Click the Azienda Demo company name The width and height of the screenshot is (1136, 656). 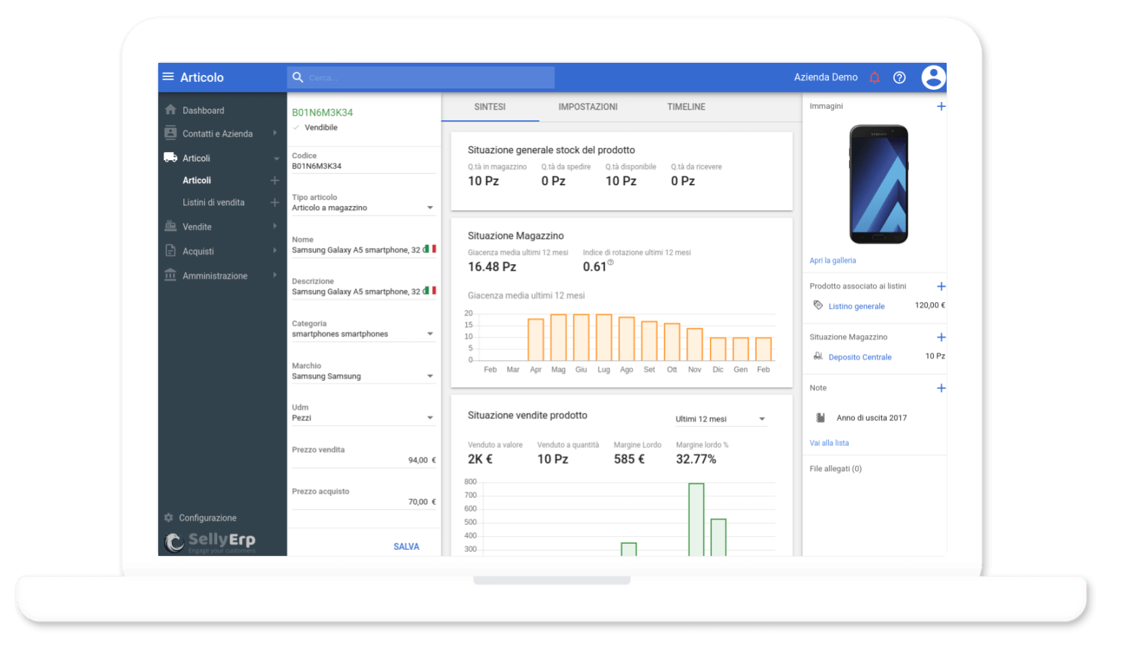pos(826,77)
